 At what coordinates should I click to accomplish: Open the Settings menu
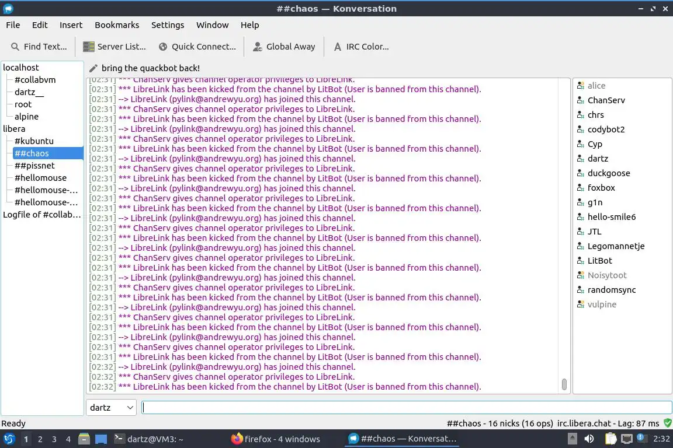(168, 25)
